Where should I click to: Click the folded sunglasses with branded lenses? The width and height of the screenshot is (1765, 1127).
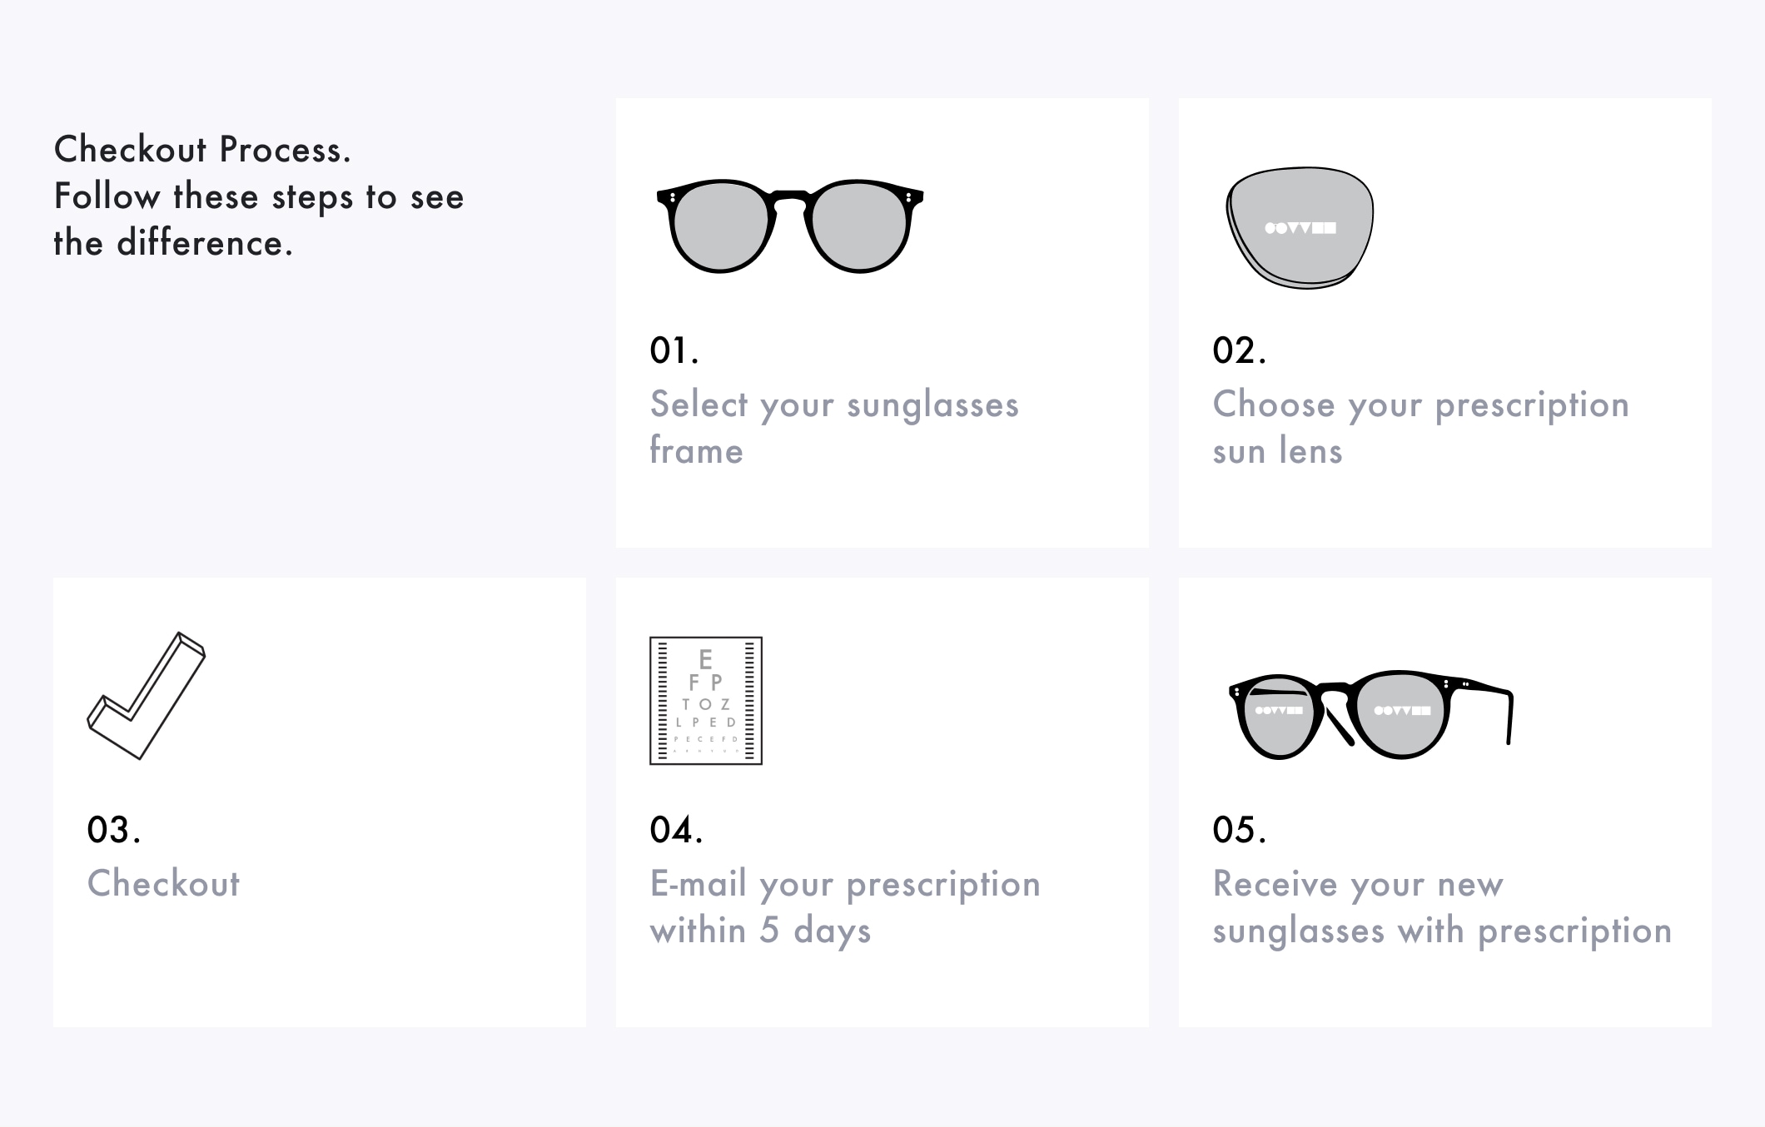click(x=1370, y=714)
